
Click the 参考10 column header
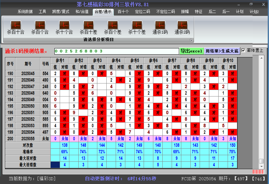[x=228, y=61]
